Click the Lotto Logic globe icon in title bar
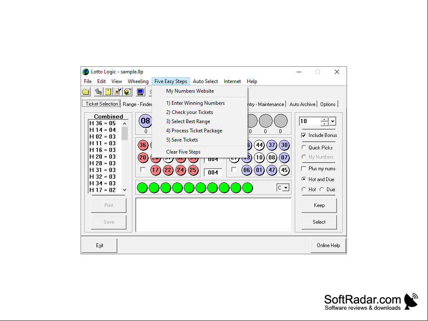The height and width of the screenshot is (321, 428). point(86,72)
